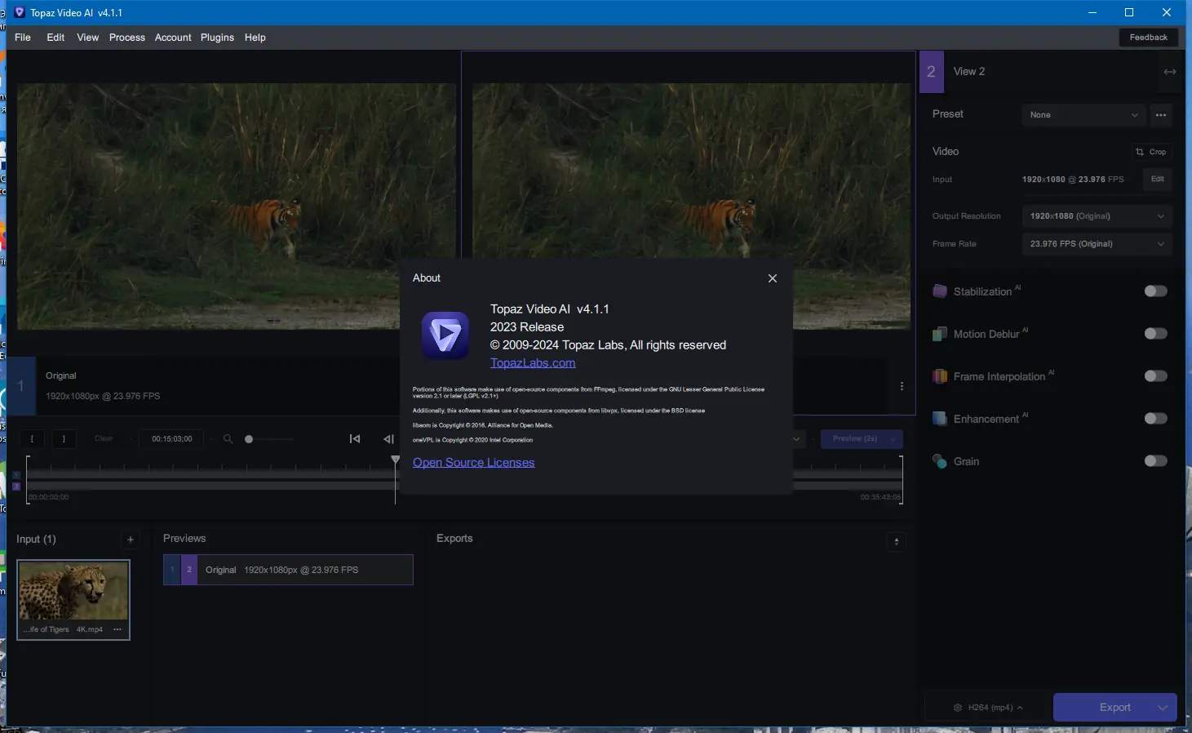This screenshot has height=733, width=1192.
Task: Click the 1 badge in Previews entry
Action: (172, 570)
